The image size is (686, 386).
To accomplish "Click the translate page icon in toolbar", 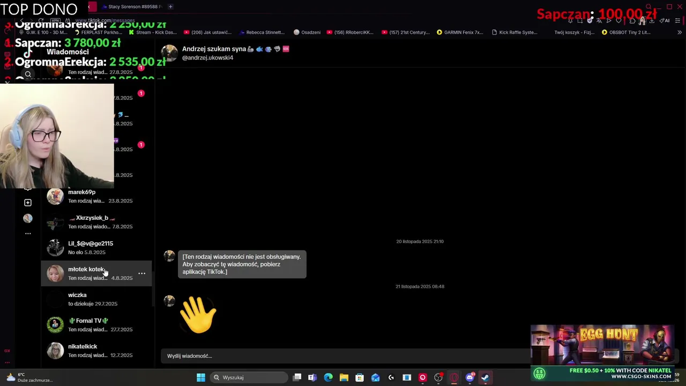I will (x=599, y=20).
